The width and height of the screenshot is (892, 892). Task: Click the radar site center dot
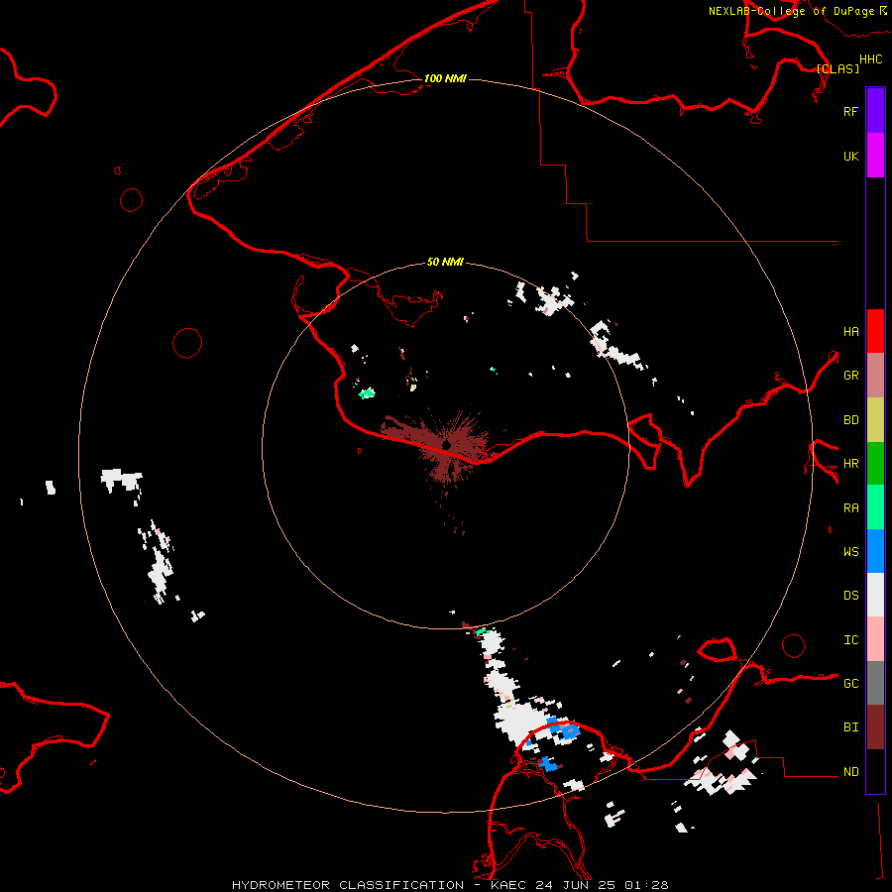point(447,445)
